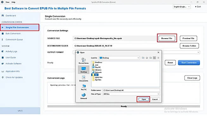Click the source file path field
This screenshot has width=207, height=116.
(x=115, y=38)
